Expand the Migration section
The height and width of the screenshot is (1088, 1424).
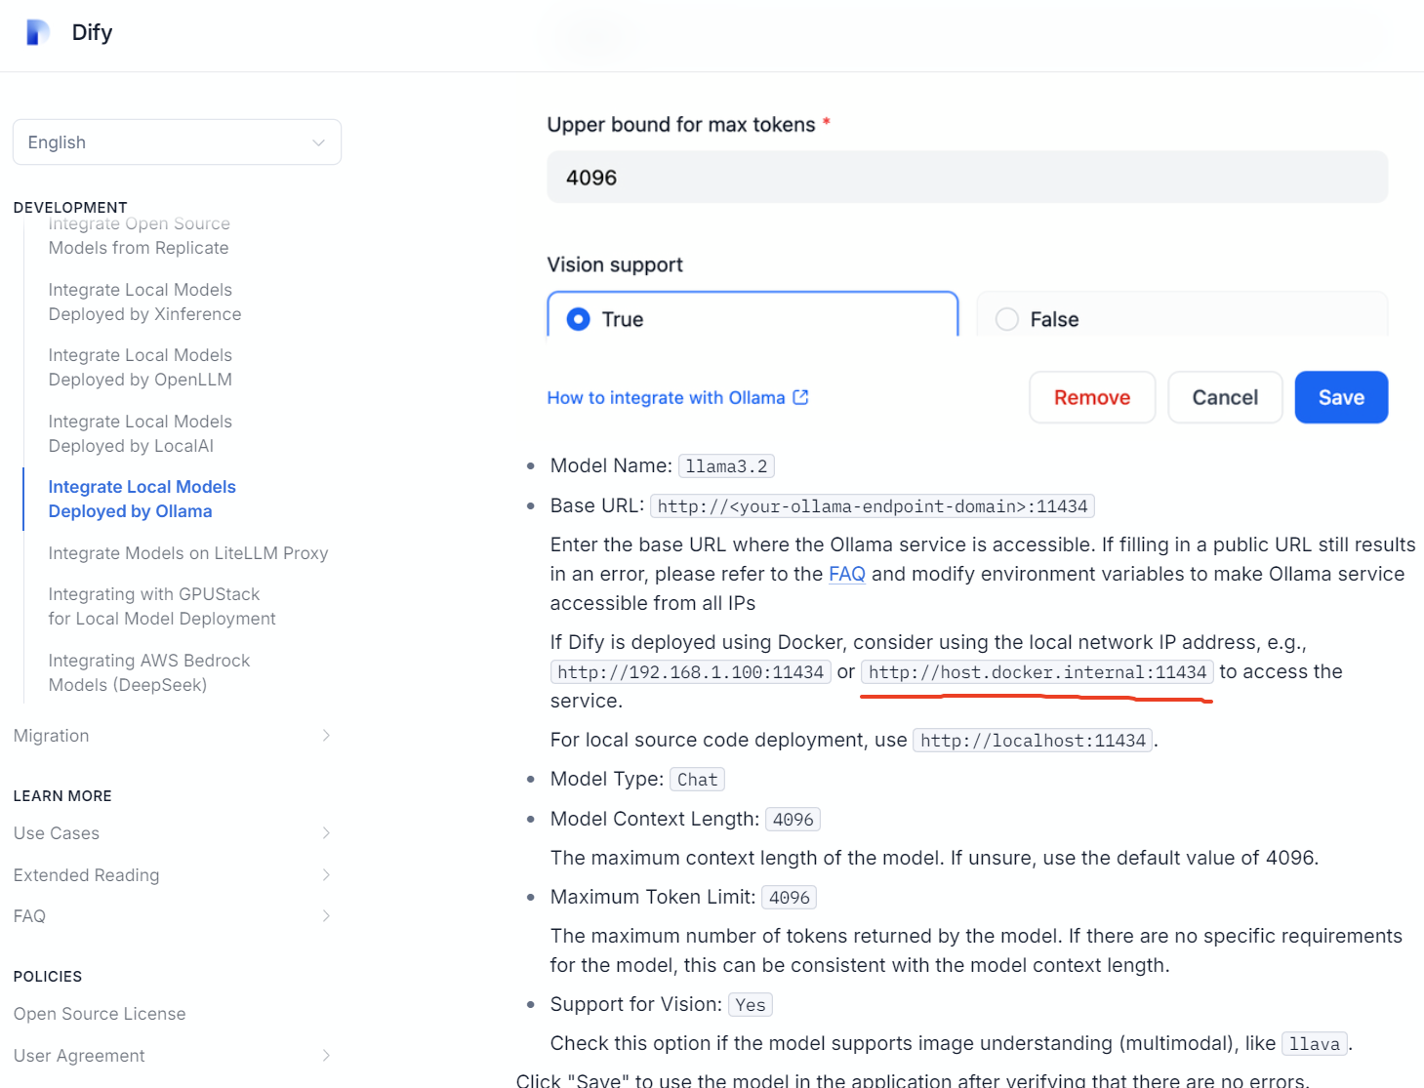326,736
